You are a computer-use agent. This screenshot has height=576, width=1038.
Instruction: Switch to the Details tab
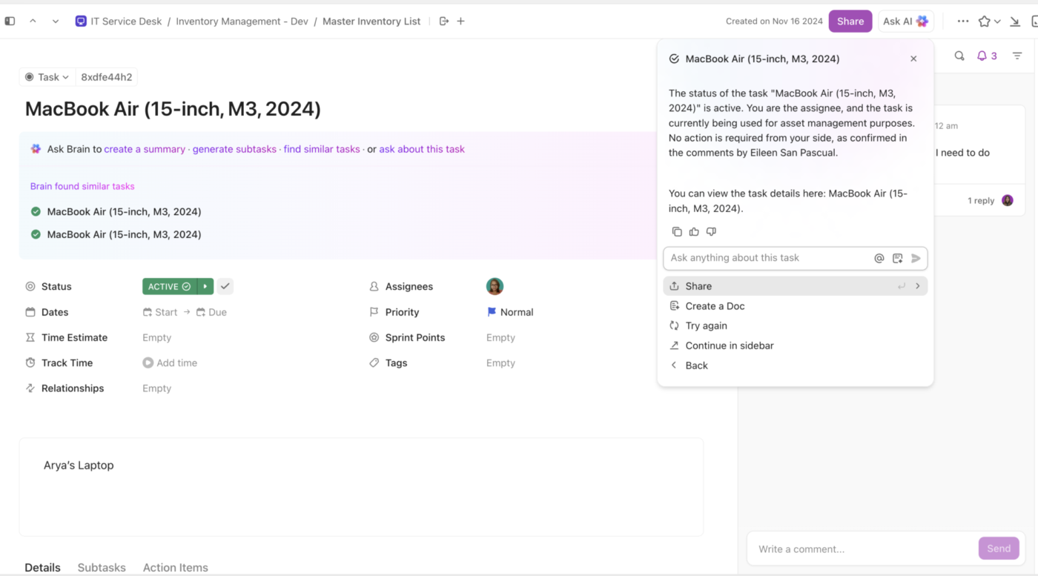(42, 567)
